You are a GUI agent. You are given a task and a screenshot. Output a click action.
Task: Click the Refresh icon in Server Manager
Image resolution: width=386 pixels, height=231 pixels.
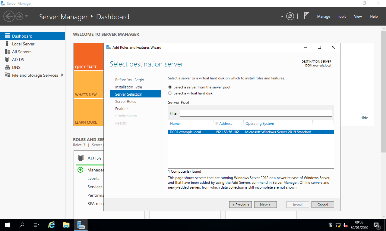(290, 17)
